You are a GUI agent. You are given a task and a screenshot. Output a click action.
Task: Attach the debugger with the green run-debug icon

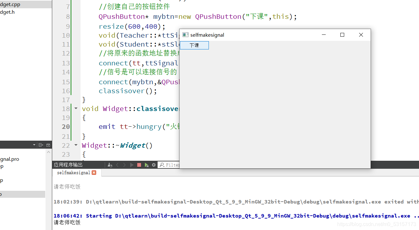146,165
